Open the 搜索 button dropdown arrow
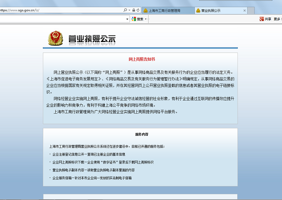Viewport: 282px width, 200px height. (x=146, y=19)
